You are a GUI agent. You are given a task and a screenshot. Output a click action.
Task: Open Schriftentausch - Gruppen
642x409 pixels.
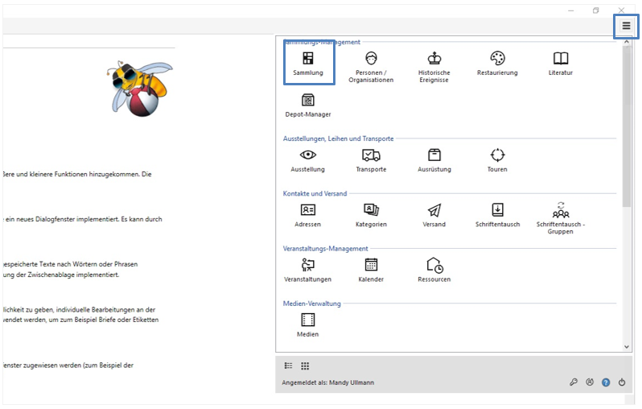pos(561,216)
